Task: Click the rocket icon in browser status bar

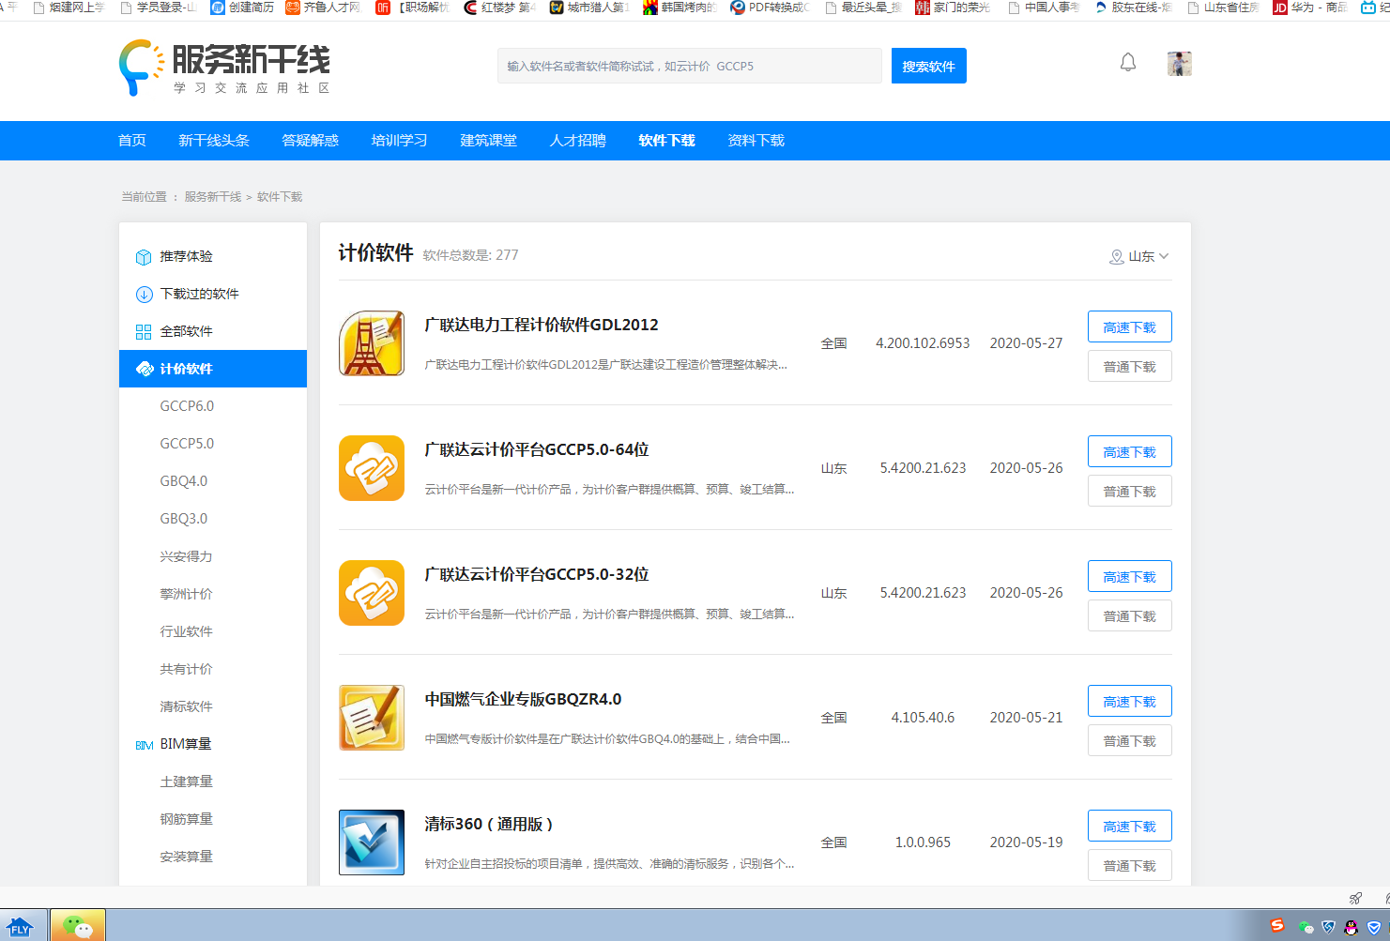Action: [x=1355, y=898]
